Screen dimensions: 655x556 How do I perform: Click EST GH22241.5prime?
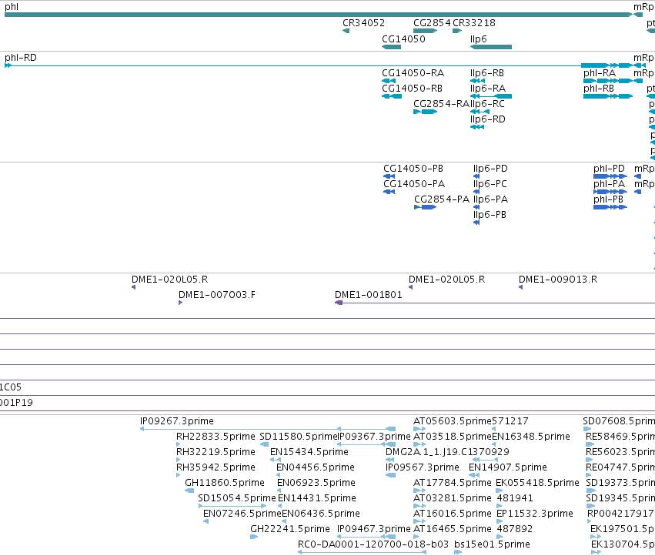point(290,529)
